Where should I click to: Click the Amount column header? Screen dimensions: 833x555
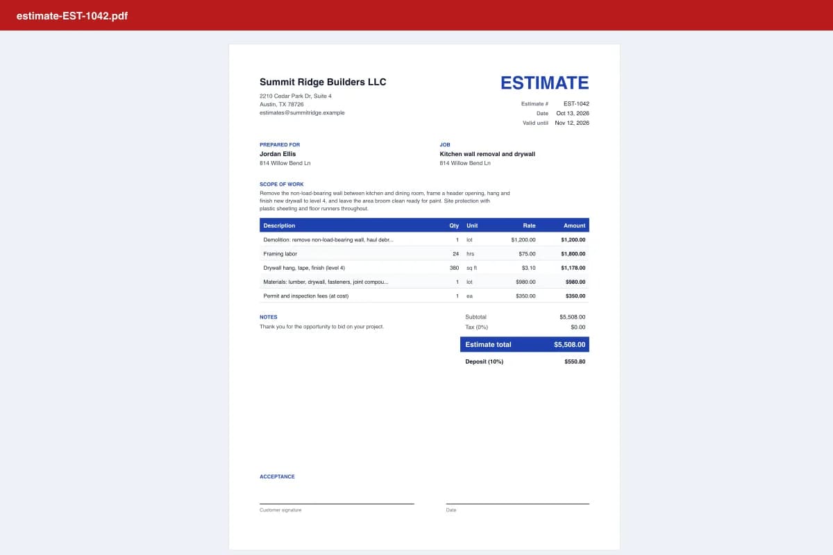575,225
